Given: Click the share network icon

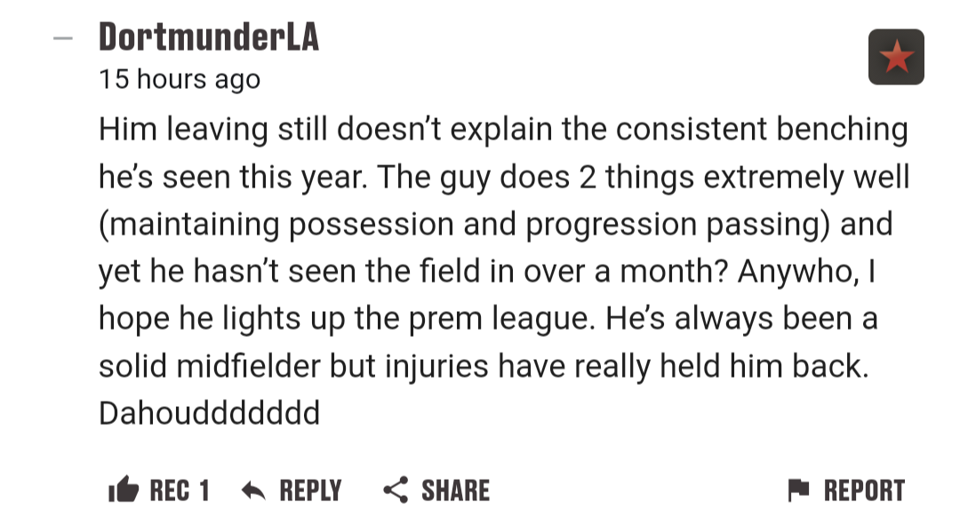Looking at the screenshot, I should coord(396,490).
